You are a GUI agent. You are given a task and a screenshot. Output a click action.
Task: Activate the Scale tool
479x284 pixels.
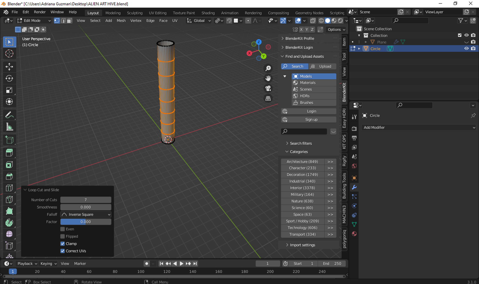(x=9, y=90)
